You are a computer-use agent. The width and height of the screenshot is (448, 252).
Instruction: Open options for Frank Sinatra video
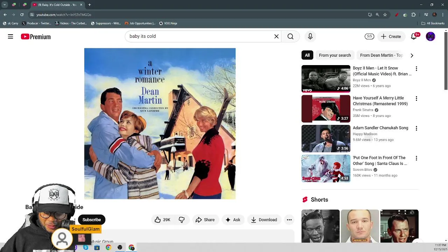(416, 99)
